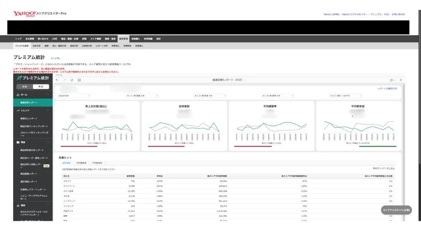Click the プレミアム統計 sidebar logo
The image size is (421, 231).
click(x=33, y=78)
